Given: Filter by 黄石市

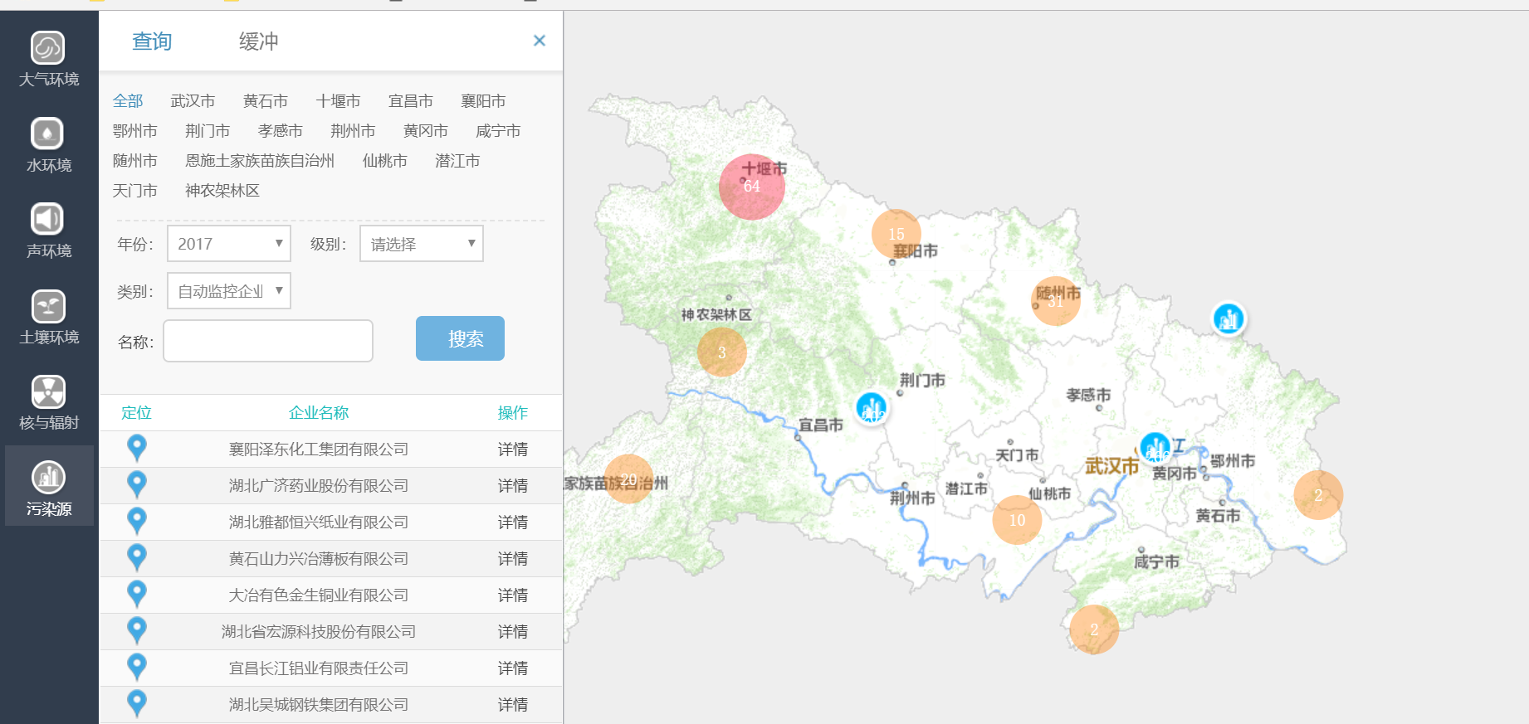Looking at the screenshot, I should coord(266,101).
